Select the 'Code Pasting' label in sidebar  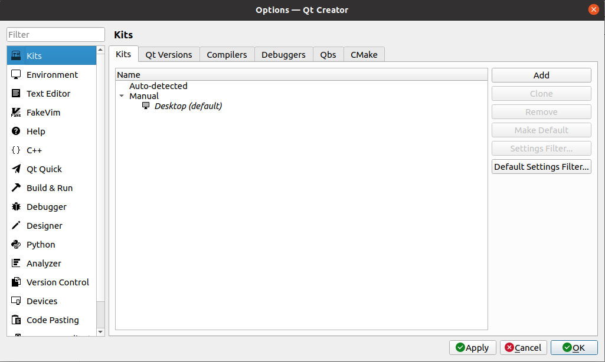(x=53, y=320)
